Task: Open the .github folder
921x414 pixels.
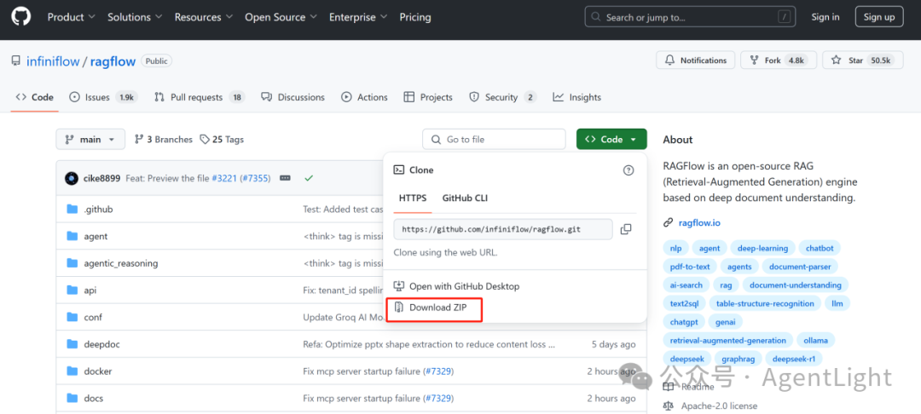Action: click(x=98, y=210)
